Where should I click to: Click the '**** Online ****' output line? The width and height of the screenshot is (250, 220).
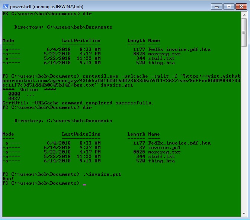coord(29,90)
